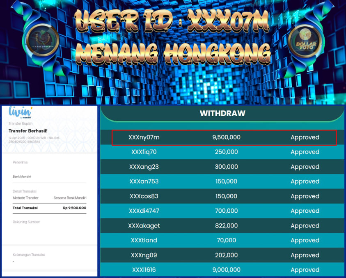Click the 9,500,000 withdraw amount
Image resolution: width=346 pixels, height=278 pixels.
coord(226,137)
